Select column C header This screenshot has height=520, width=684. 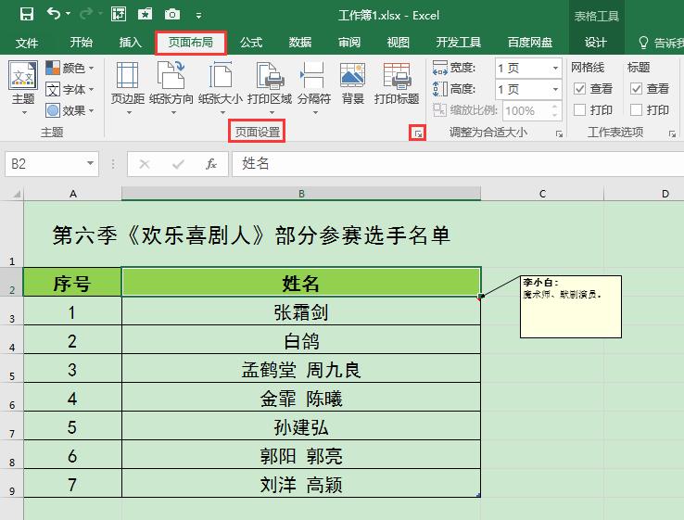point(543,194)
